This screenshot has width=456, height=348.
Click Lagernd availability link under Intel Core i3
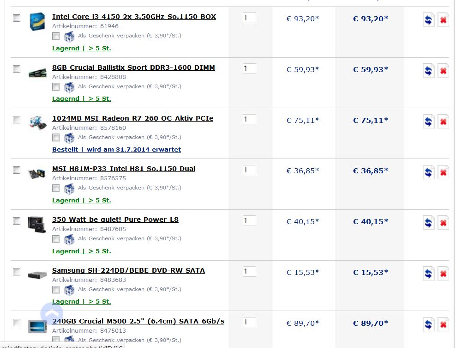pyautogui.click(x=81, y=49)
